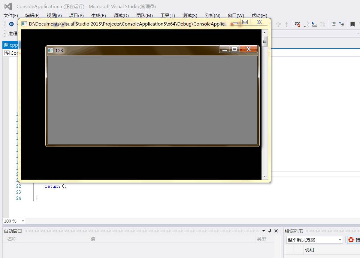Viewport: 360px width, 258px height.
Task: Click the grey client area of 123 window
Action: (x=153, y=100)
